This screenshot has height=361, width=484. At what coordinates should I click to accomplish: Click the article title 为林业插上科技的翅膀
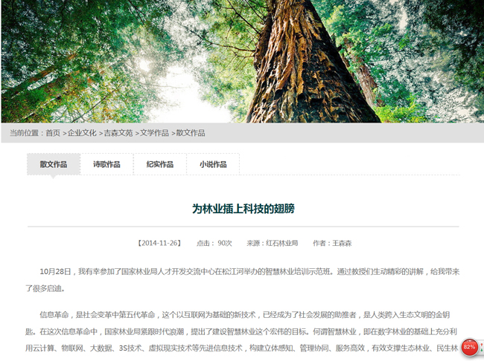(x=243, y=209)
